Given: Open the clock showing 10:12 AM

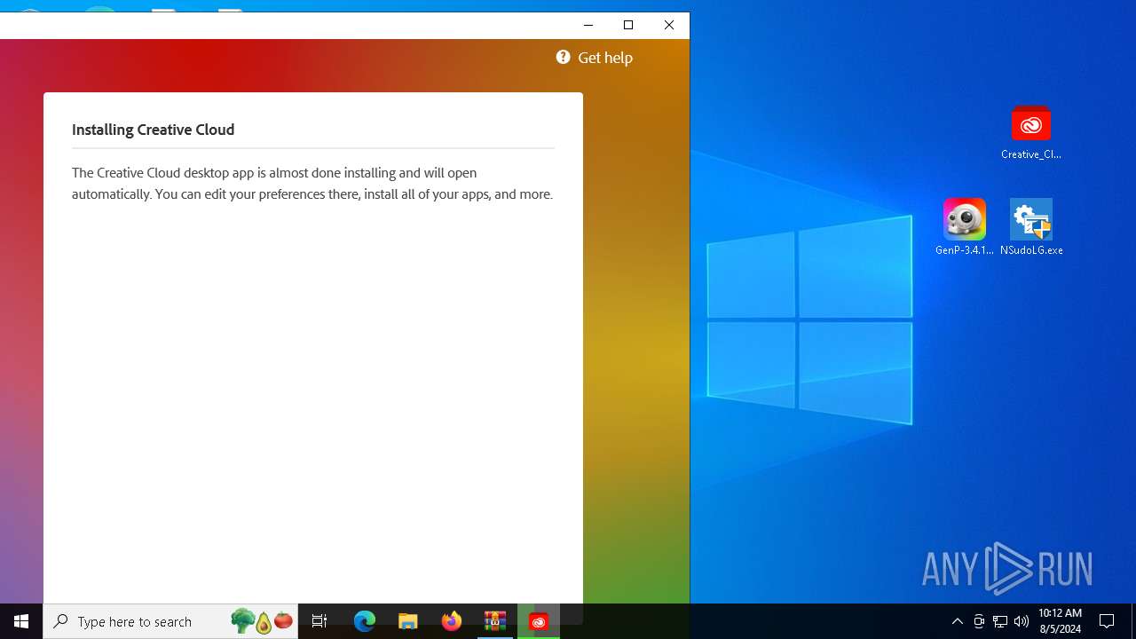Looking at the screenshot, I should pyautogui.click(x=1060, y=621).
